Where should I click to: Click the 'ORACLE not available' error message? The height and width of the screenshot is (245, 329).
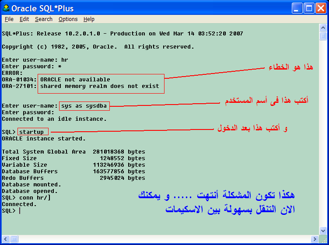click(75, 80)
